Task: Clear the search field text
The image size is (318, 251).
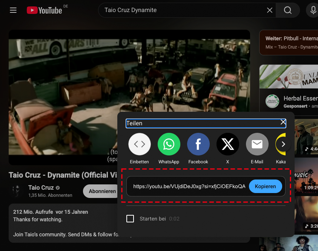Action: (270, 10)
